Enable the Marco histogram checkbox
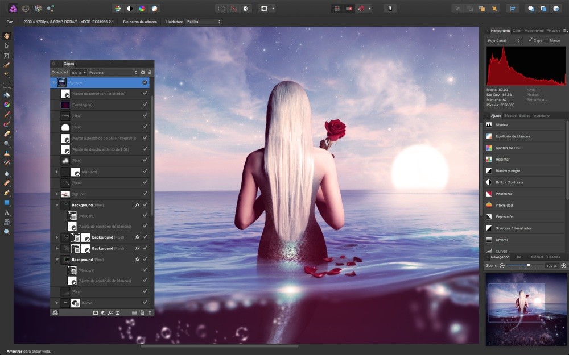569x355 pixels. tap(546, 40)
